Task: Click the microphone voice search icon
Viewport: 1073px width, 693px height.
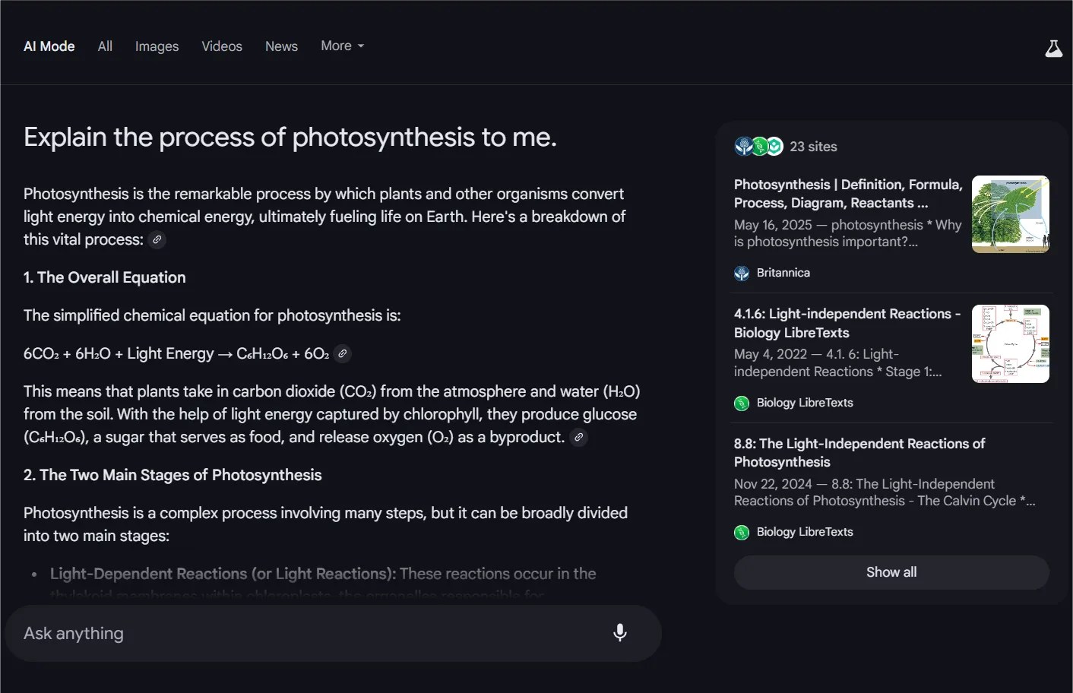Action: (x=619, y=633)
